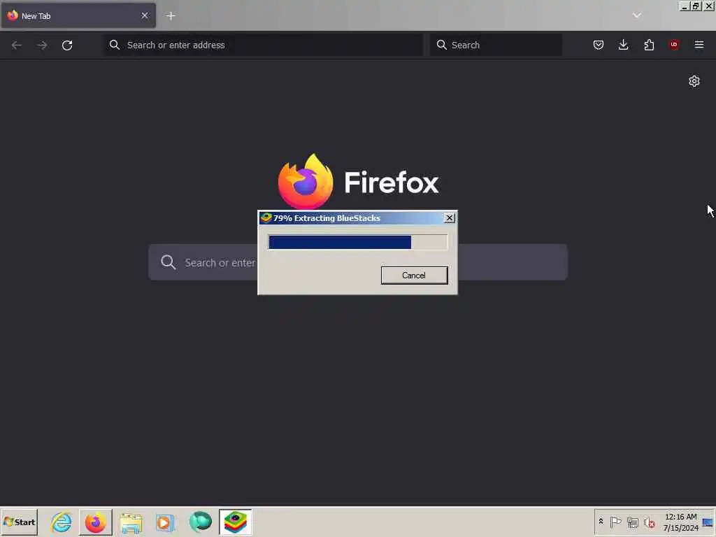Open the Windows Start menu

point(19,522)
